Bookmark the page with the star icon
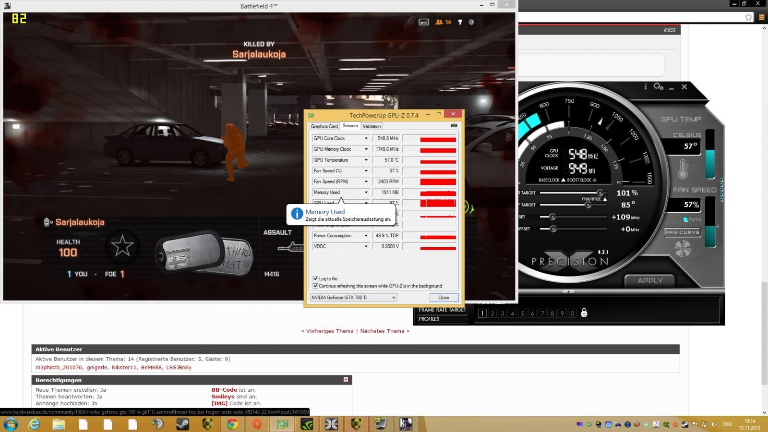This screenshot has height=432, width=768. pos(749,17)
